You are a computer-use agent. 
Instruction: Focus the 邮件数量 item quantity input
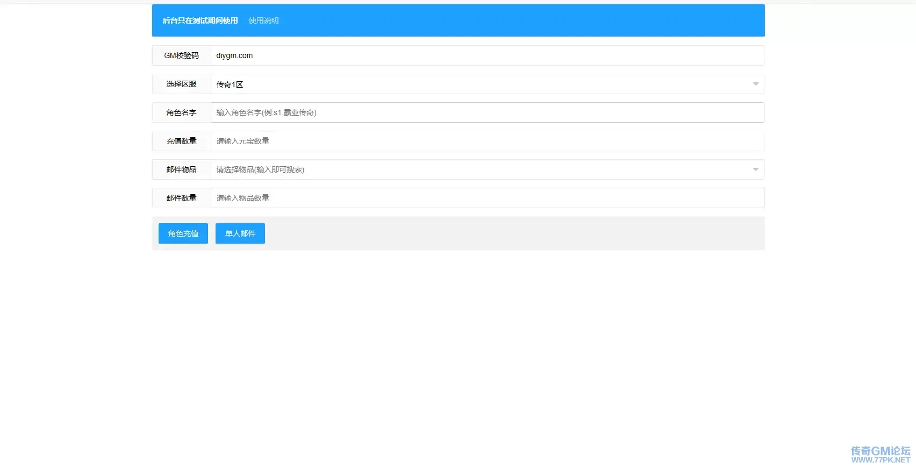pos(486,198)
